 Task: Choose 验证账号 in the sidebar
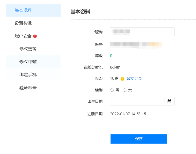tap(28, 87)
